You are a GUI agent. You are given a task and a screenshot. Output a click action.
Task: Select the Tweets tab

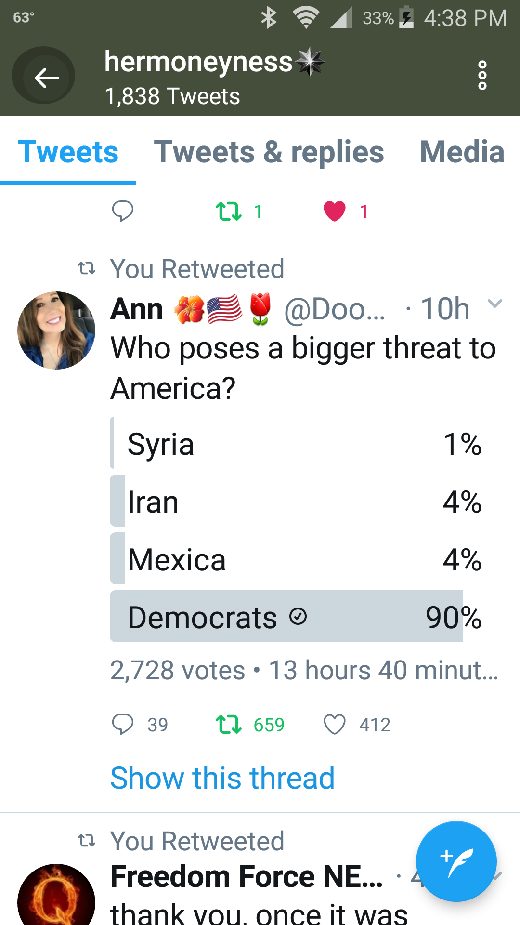(68, 152)
